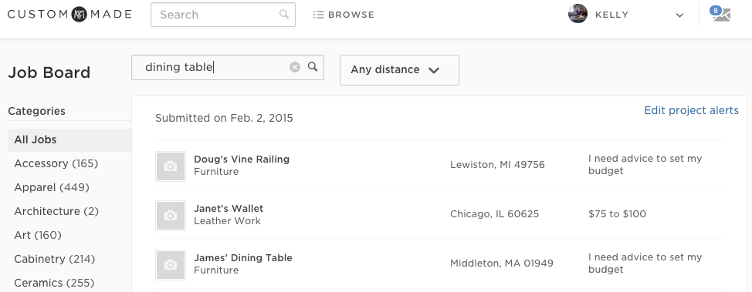Screen dimensions: 752x292
Task: Open the James' Dining Table job
Action: [243, 257]
